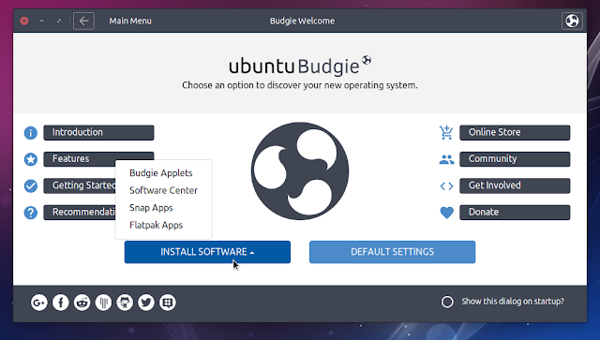Viewport: 600px width, 340px height.
Task: Open the Twitter social link
Action: coord(146,303)
